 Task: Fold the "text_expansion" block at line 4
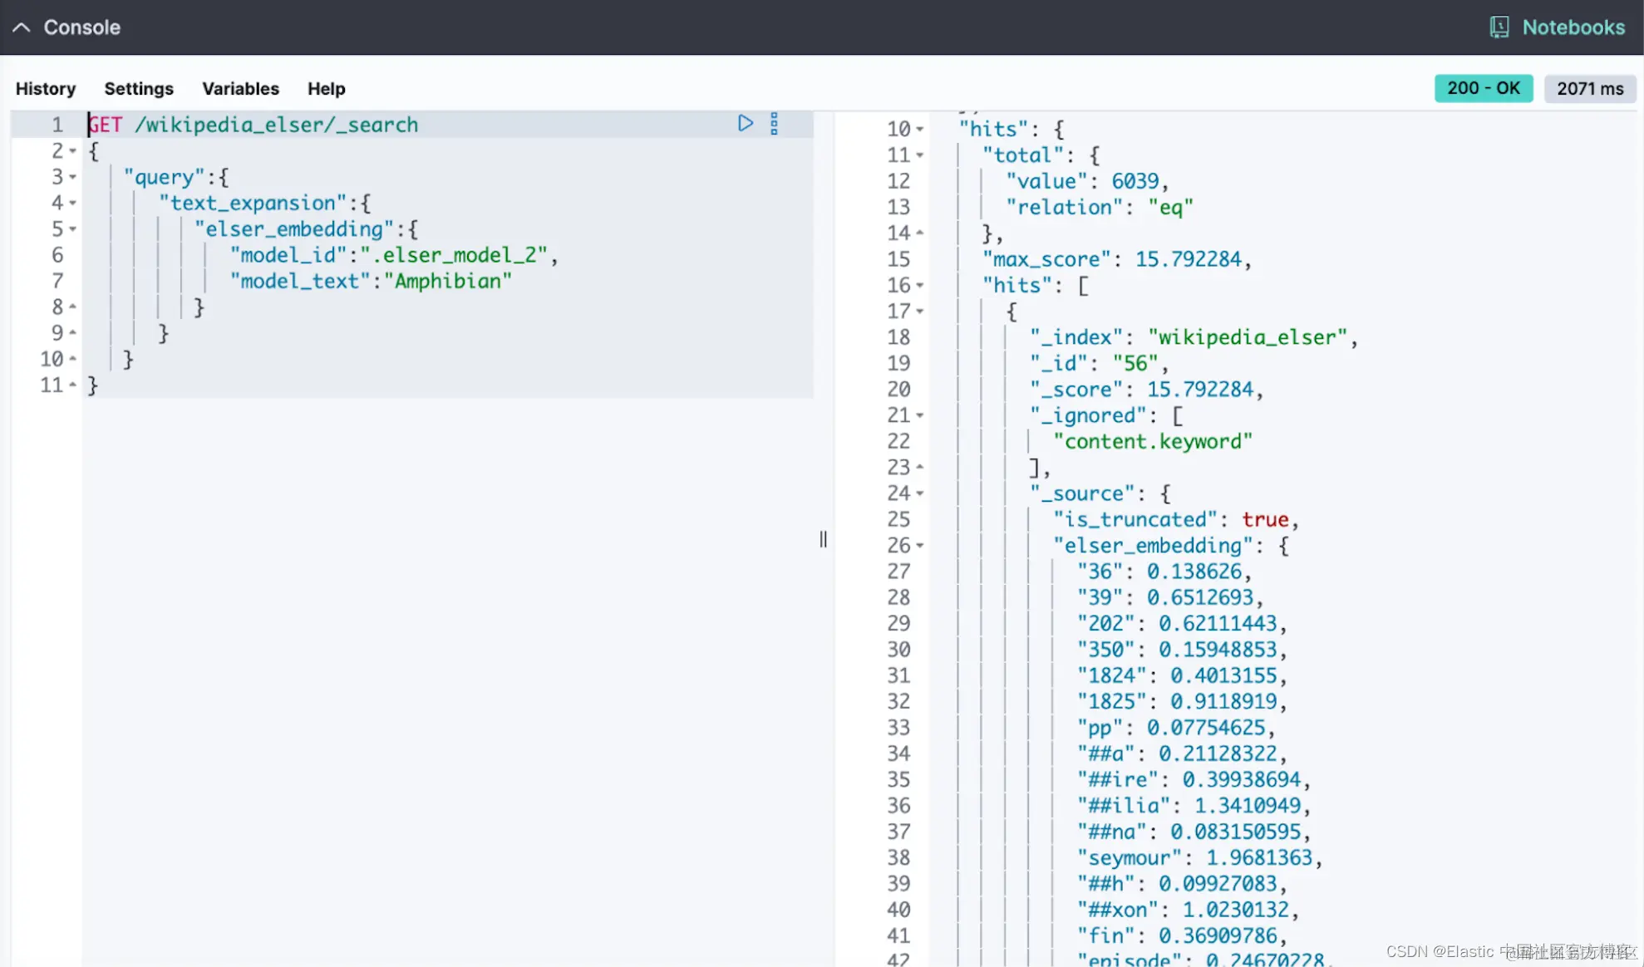pyautogui.click(x=73, y=203)
